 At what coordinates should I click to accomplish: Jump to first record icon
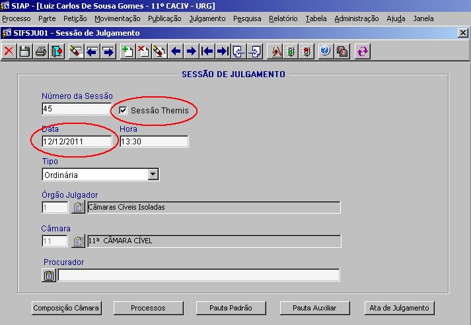207,51
